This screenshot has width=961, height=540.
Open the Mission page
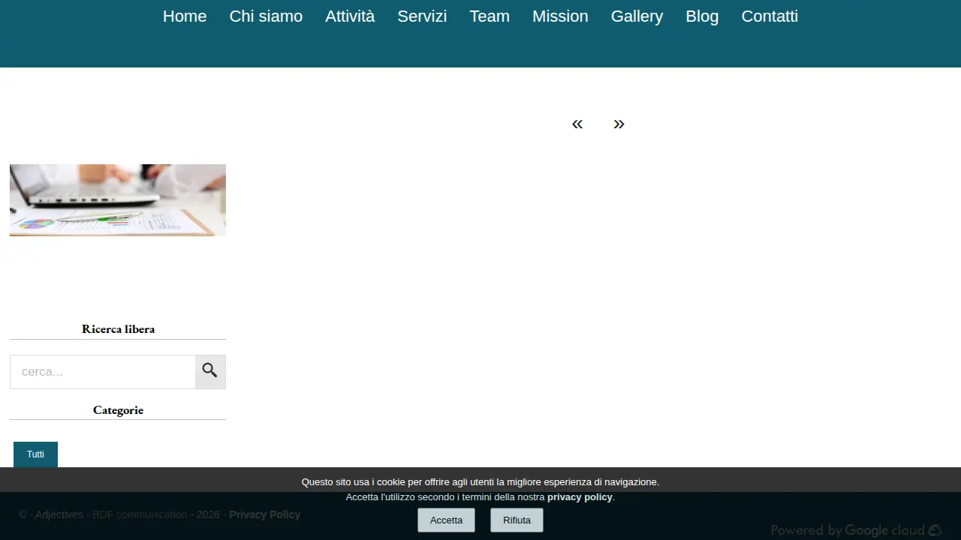click(x=560, y=16)
